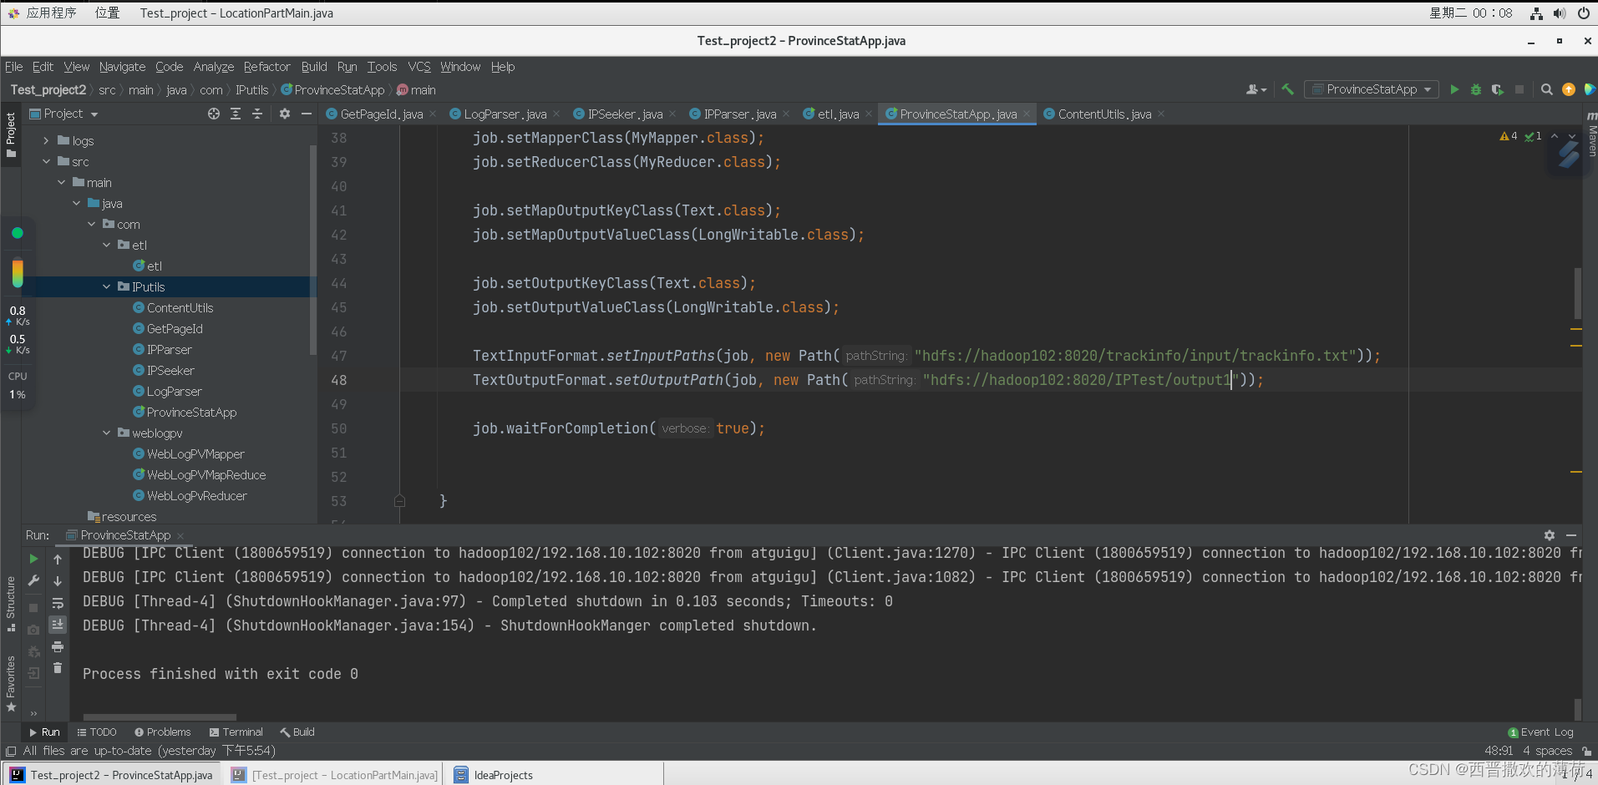The height and width of the screenshot is (785, 1598).
Task: Run ProvinceStatApp with the green play button
Action: (1454, 89)
